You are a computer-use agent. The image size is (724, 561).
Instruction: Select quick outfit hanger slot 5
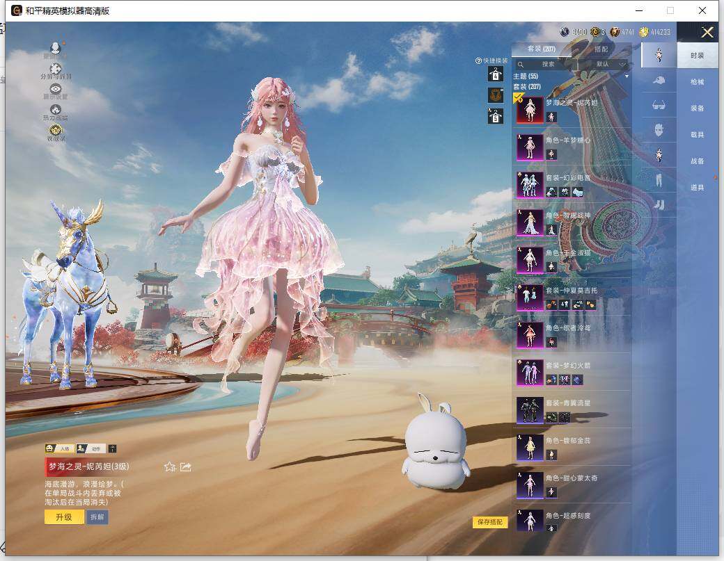[496, 116]
